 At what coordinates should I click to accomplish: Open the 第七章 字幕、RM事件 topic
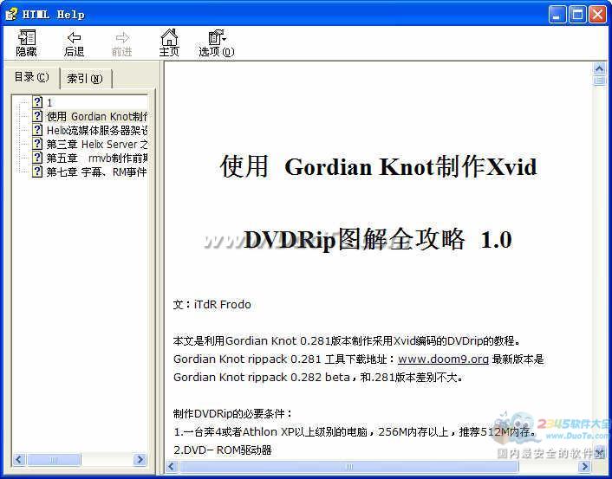[x=97, y=172]
